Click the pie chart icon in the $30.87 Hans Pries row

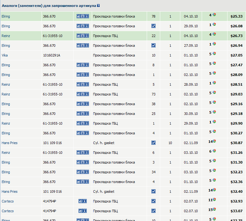[215, 141]
